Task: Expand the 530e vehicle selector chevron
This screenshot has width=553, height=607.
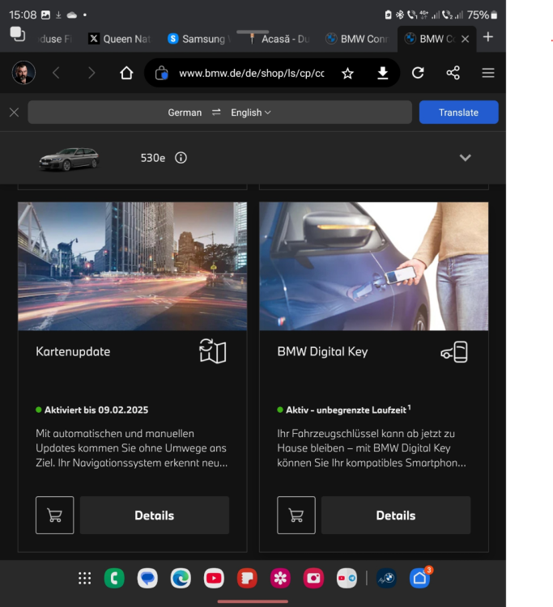Action: tap(465, 158)
